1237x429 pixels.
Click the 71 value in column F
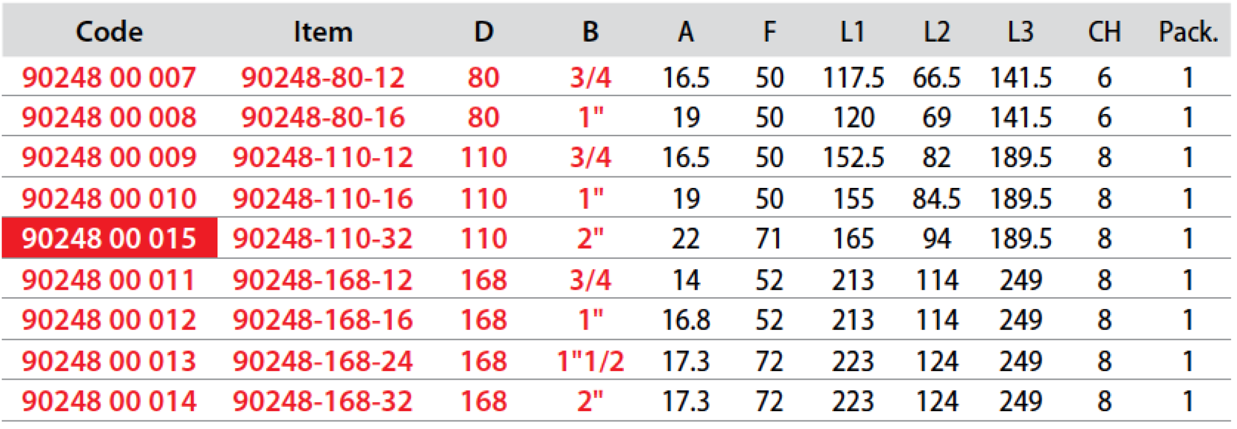tap(769, 239)
